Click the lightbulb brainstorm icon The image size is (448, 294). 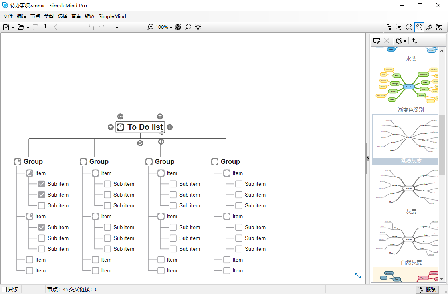(198, 27)
